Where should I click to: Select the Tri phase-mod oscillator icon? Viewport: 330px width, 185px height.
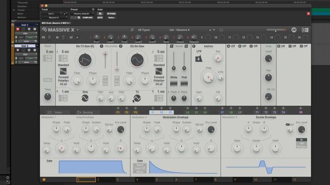click(x=137, y=98)
